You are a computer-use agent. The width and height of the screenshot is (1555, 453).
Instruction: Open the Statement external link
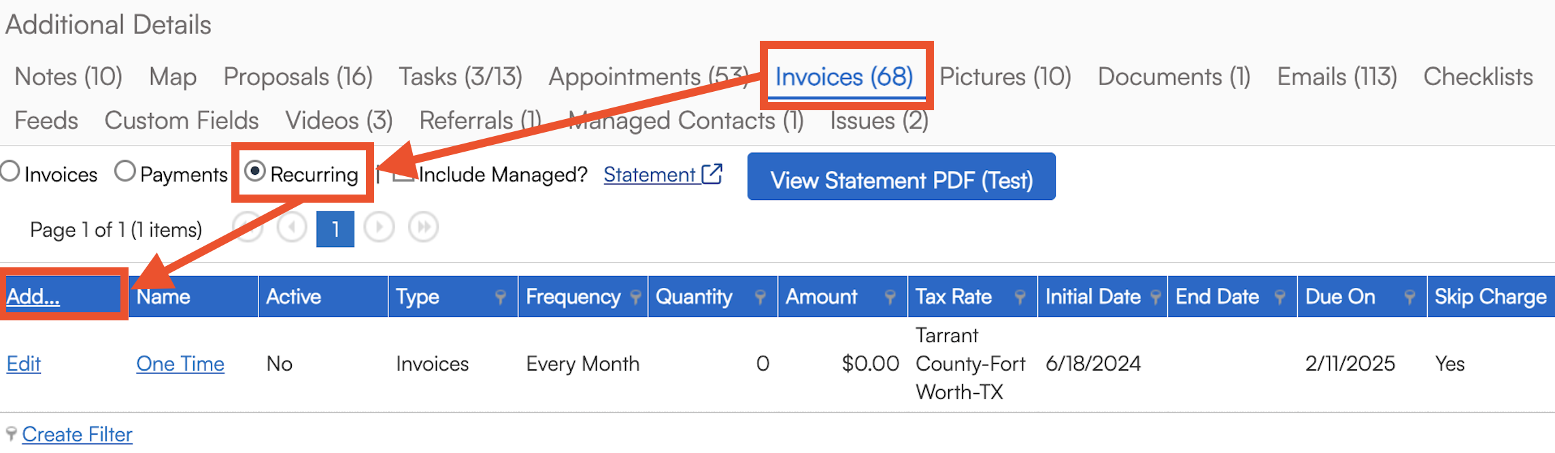coord(661,175)
